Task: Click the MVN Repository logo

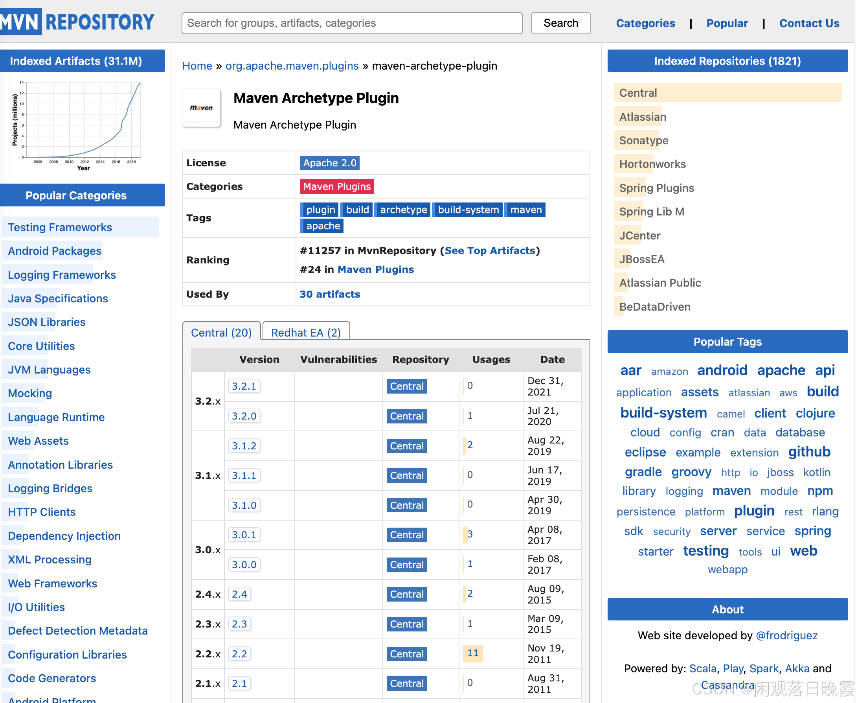Action: (77, 22)
